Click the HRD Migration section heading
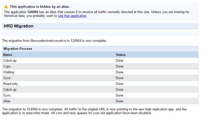This screenshot has width=213, height=130. [18, 26]
